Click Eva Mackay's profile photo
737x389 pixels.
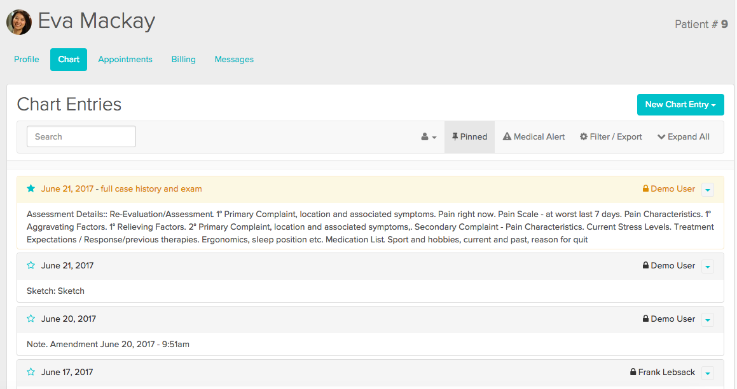19,22
